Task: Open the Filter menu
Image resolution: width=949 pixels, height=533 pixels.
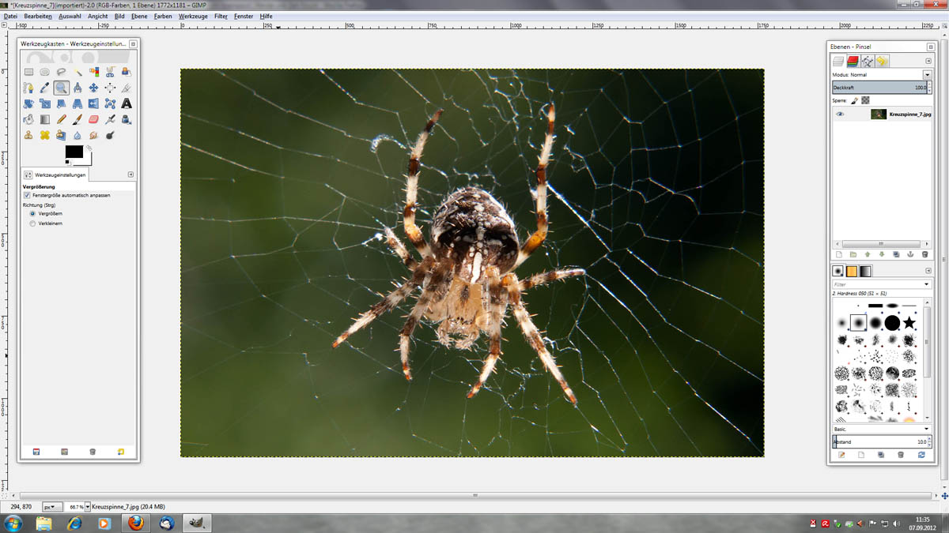Action: pos(221,16)
